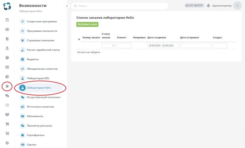Click the Возможности panel title
The width and height of the screenshot is (245, 148).
pyautogui.click(x=33, y=6)
